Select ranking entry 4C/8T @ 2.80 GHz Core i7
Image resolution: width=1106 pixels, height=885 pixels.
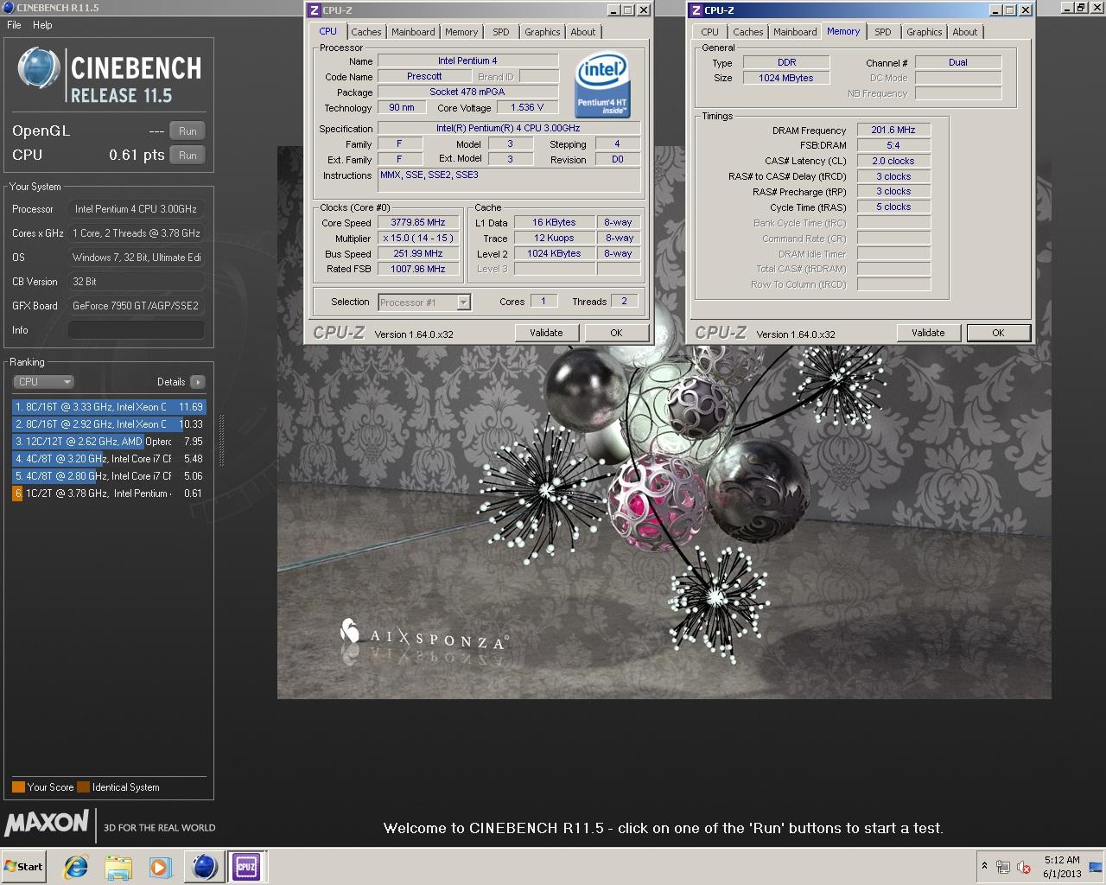pos(109,476)
